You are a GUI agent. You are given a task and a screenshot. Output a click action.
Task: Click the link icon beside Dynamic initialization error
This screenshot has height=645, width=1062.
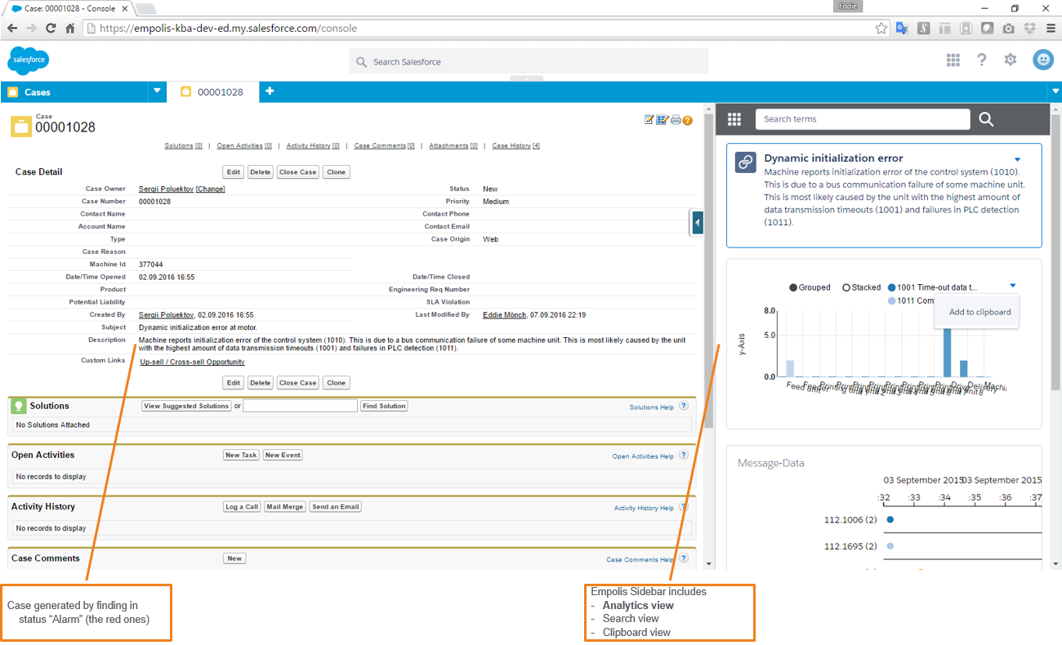coord(745,162)
